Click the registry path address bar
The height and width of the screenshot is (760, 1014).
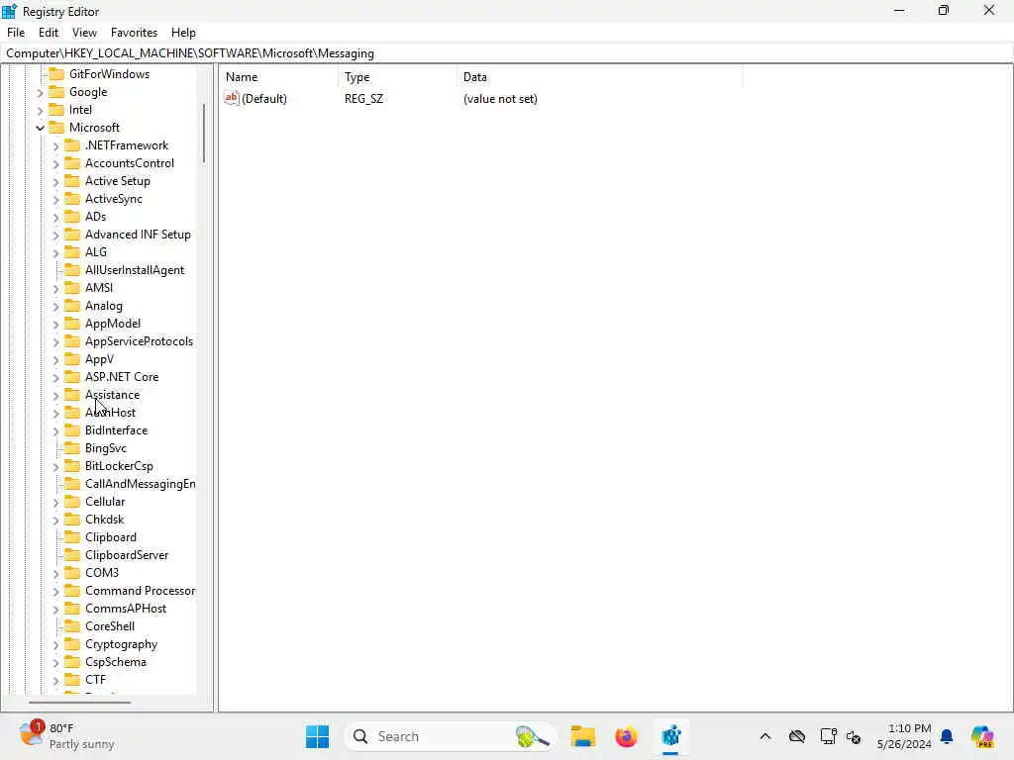pos(507,53)
